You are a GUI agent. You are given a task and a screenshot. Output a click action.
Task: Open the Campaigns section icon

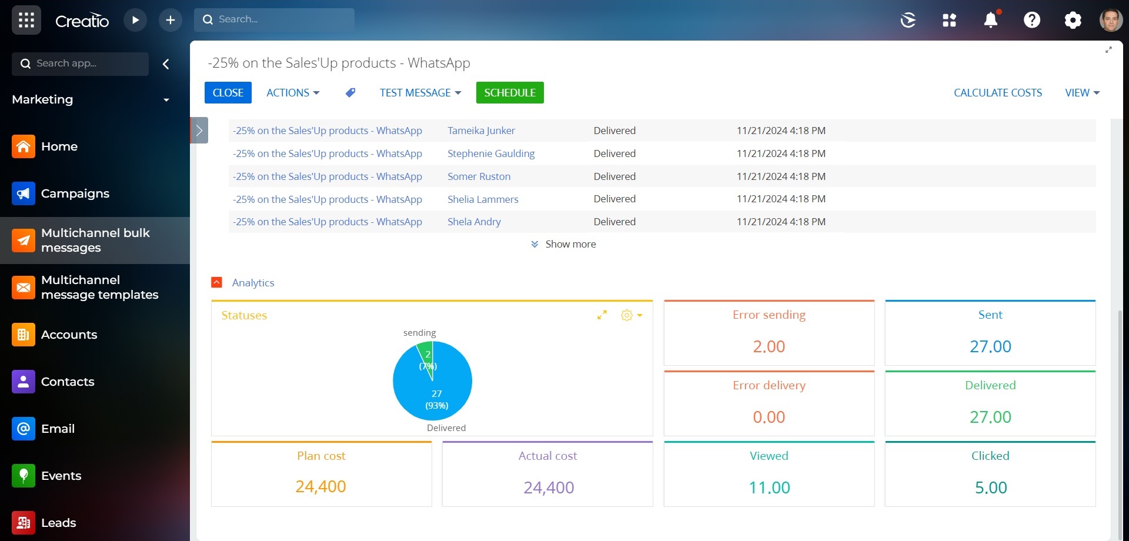pos(24,193)
